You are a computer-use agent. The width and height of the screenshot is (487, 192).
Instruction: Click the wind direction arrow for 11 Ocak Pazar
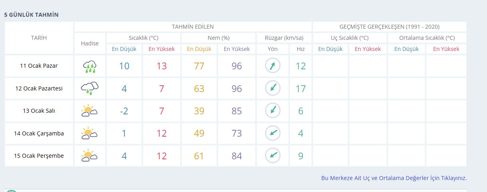(x=273, y=66)
